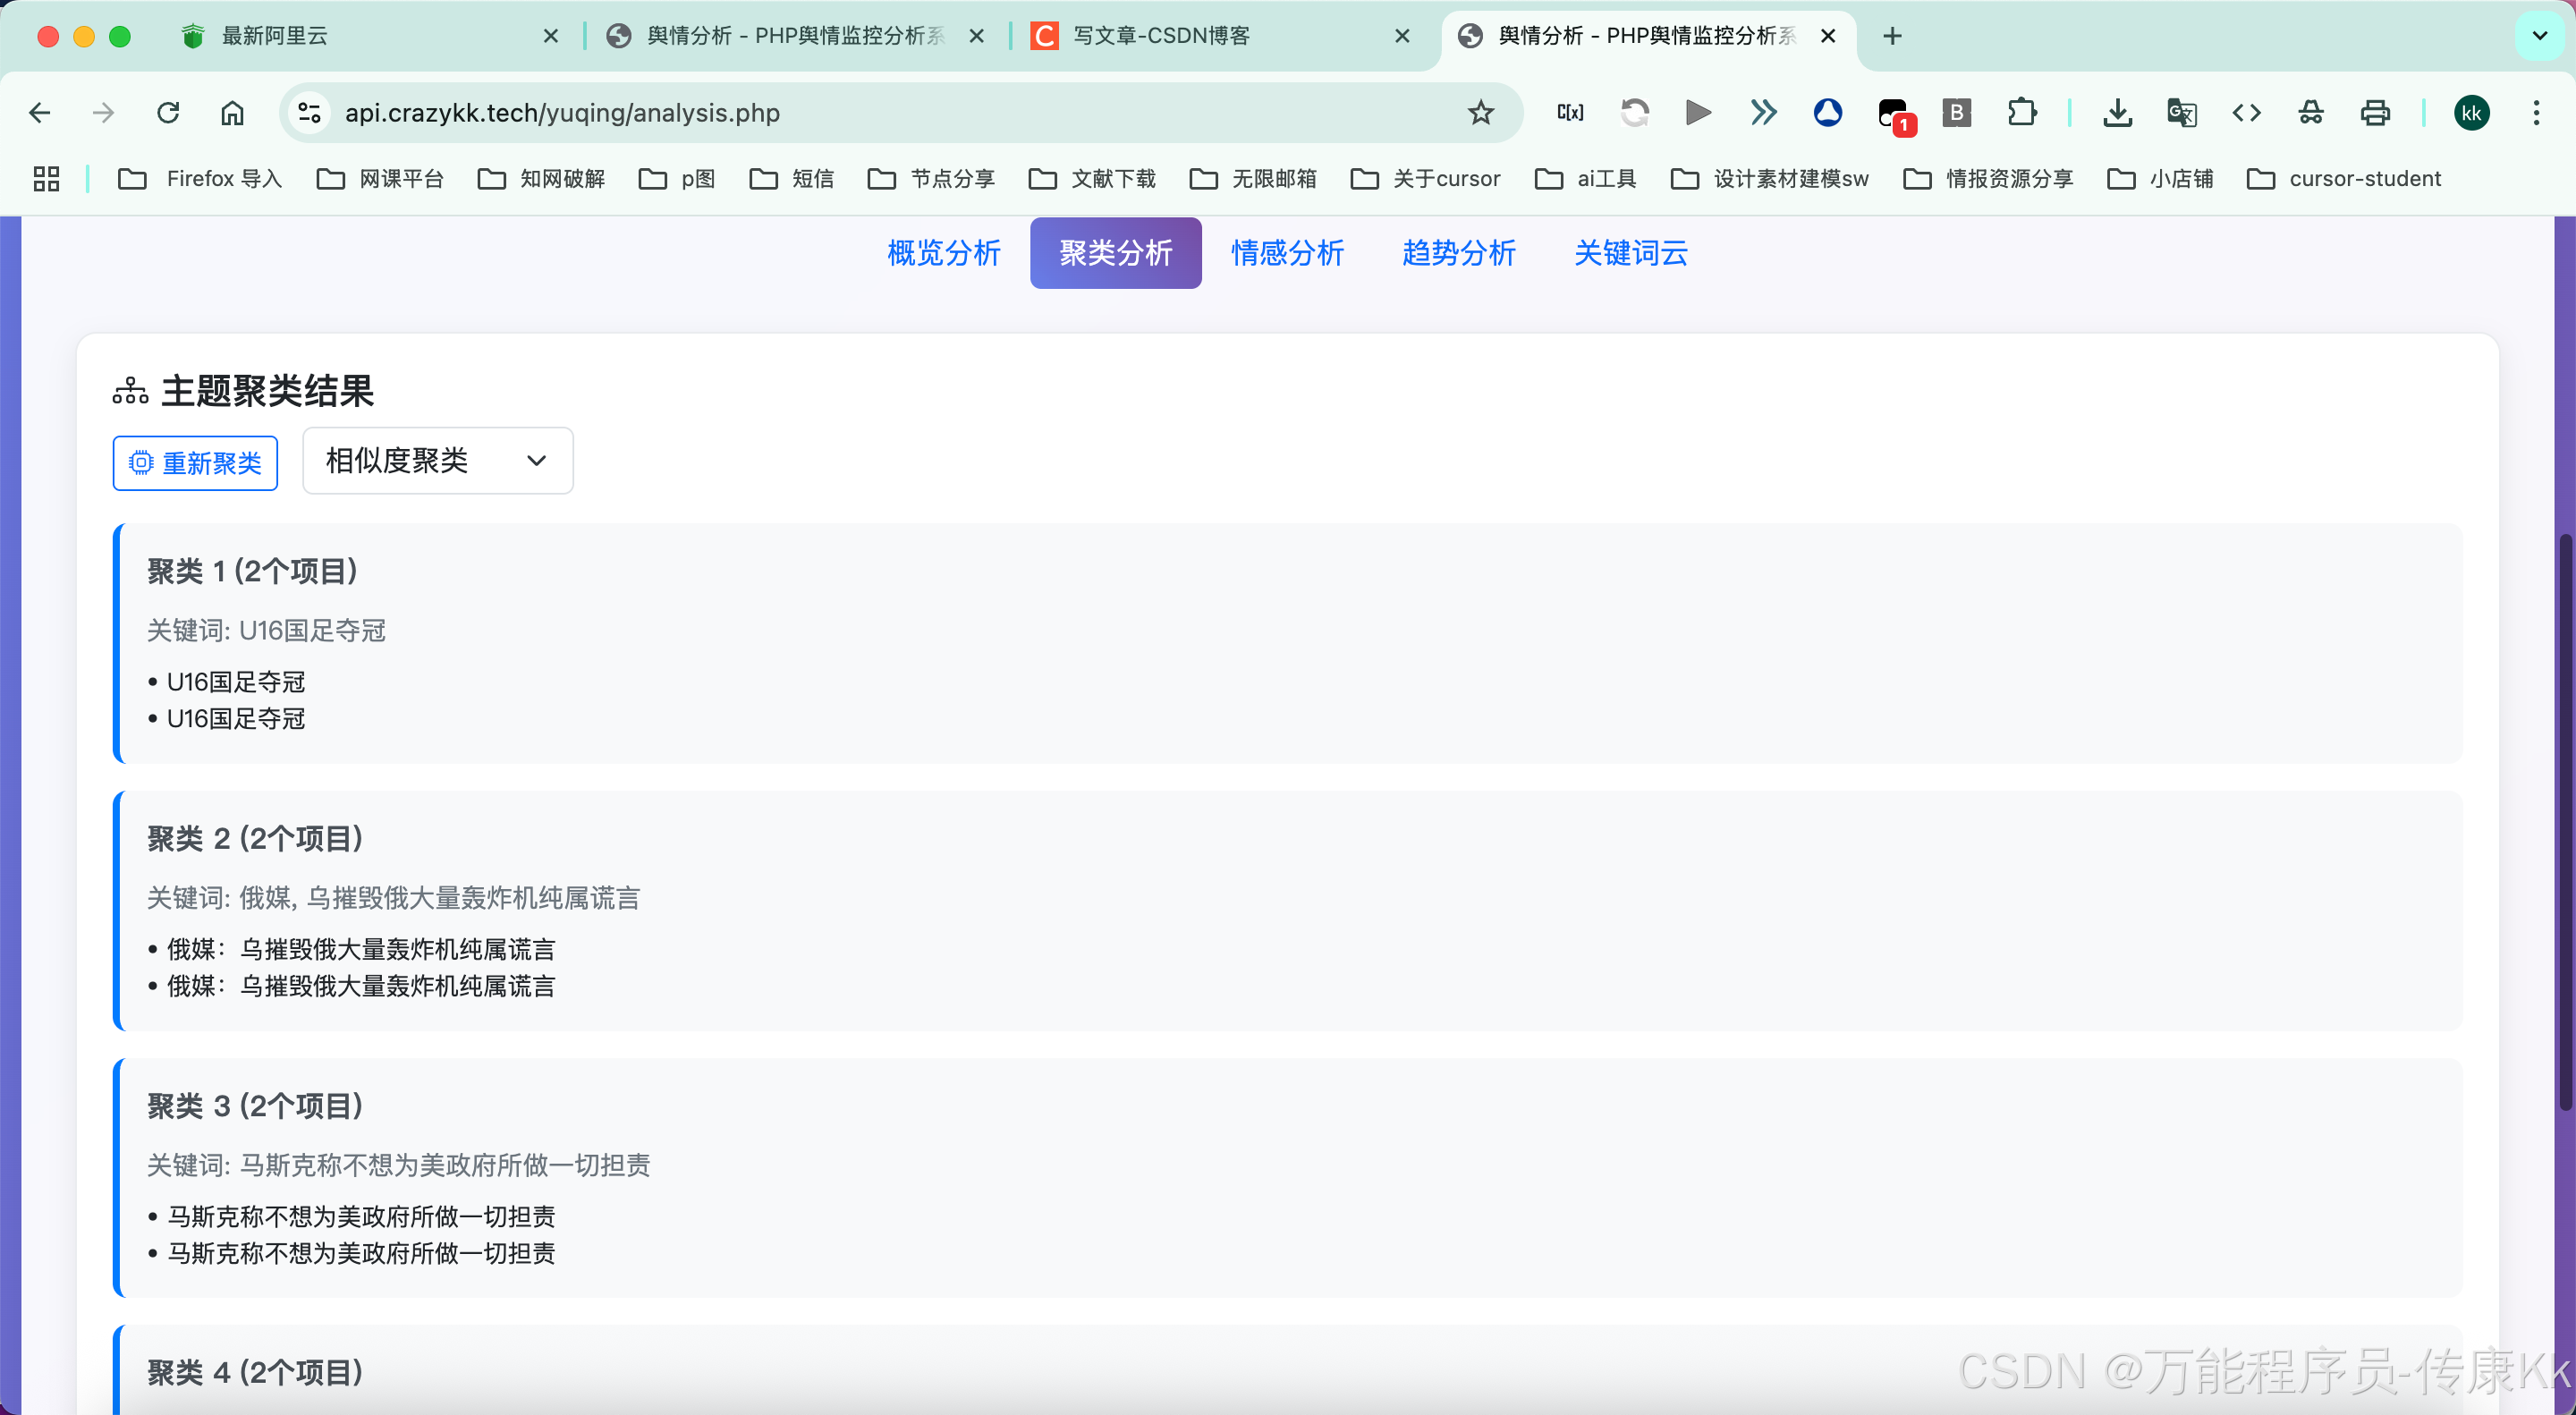
Task: Click the page vertical scrollbar
Action: tap(2564, 820)
